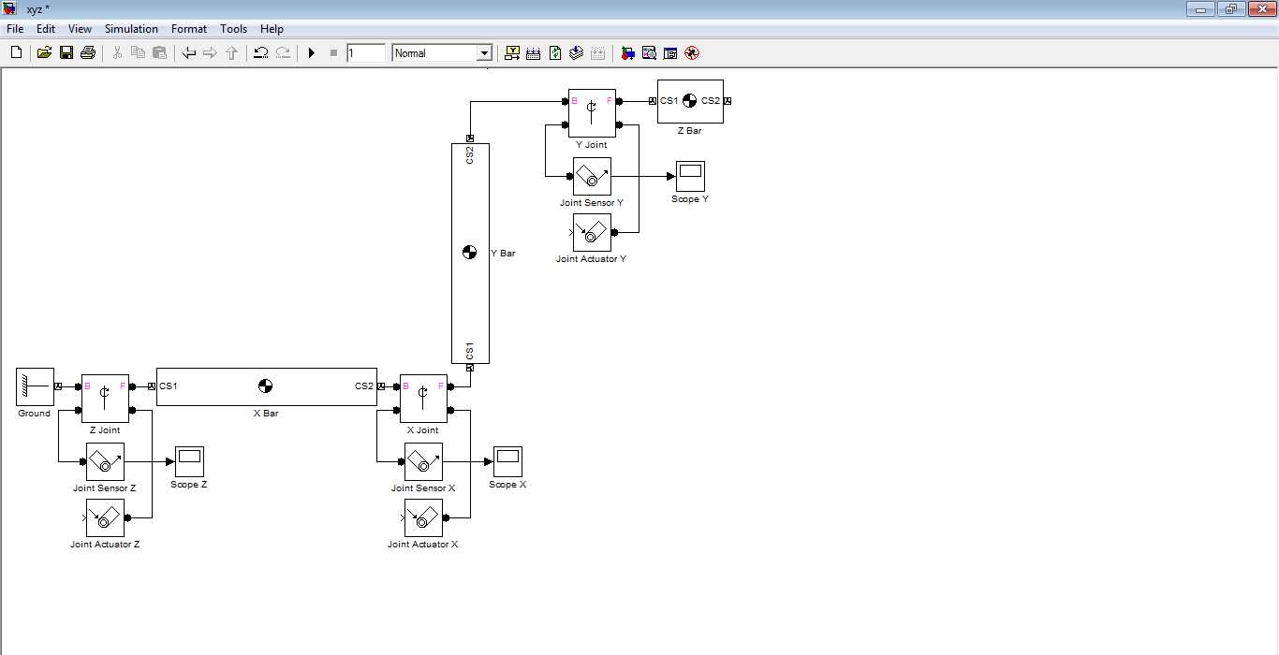Viewport: 1279px width, 655px height.
Task: Select the Scope Y block
Action: click(690, 178)
